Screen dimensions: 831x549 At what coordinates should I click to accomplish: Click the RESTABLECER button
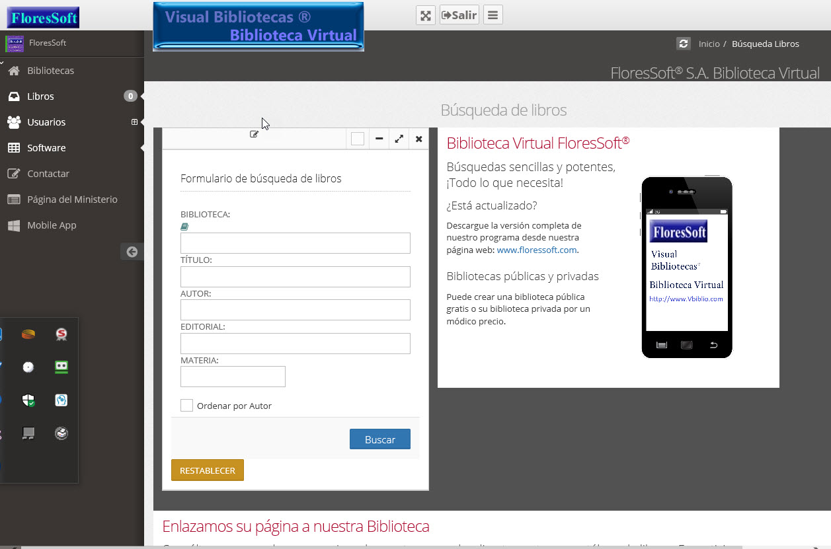(208, 470)
